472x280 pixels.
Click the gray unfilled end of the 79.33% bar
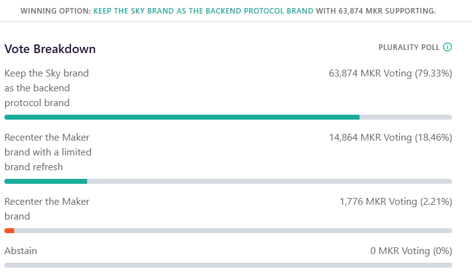point(405,117)
